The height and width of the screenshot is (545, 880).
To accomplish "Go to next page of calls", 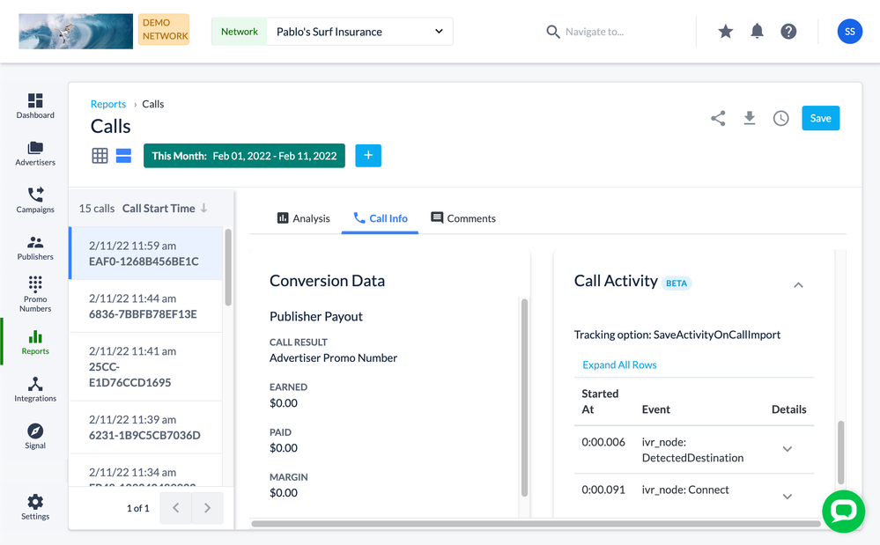I will pos(208,508).
